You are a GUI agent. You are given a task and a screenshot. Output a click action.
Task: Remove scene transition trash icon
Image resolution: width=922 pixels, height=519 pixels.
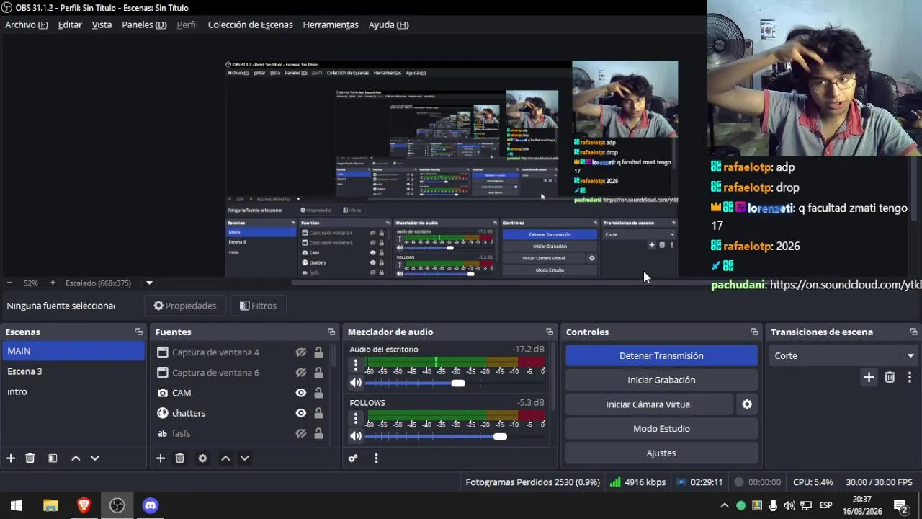coord(890,377)
